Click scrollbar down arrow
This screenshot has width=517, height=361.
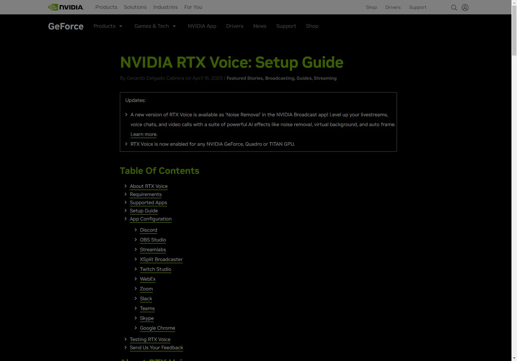[x=514, y=358]
